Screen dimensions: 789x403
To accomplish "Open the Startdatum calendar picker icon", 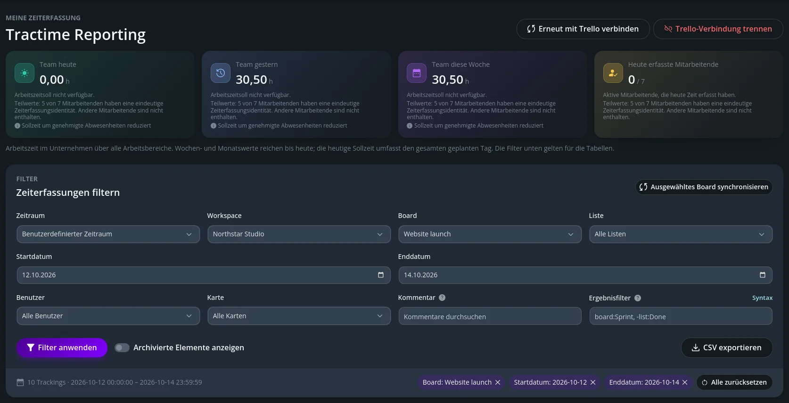I will 381,275.
